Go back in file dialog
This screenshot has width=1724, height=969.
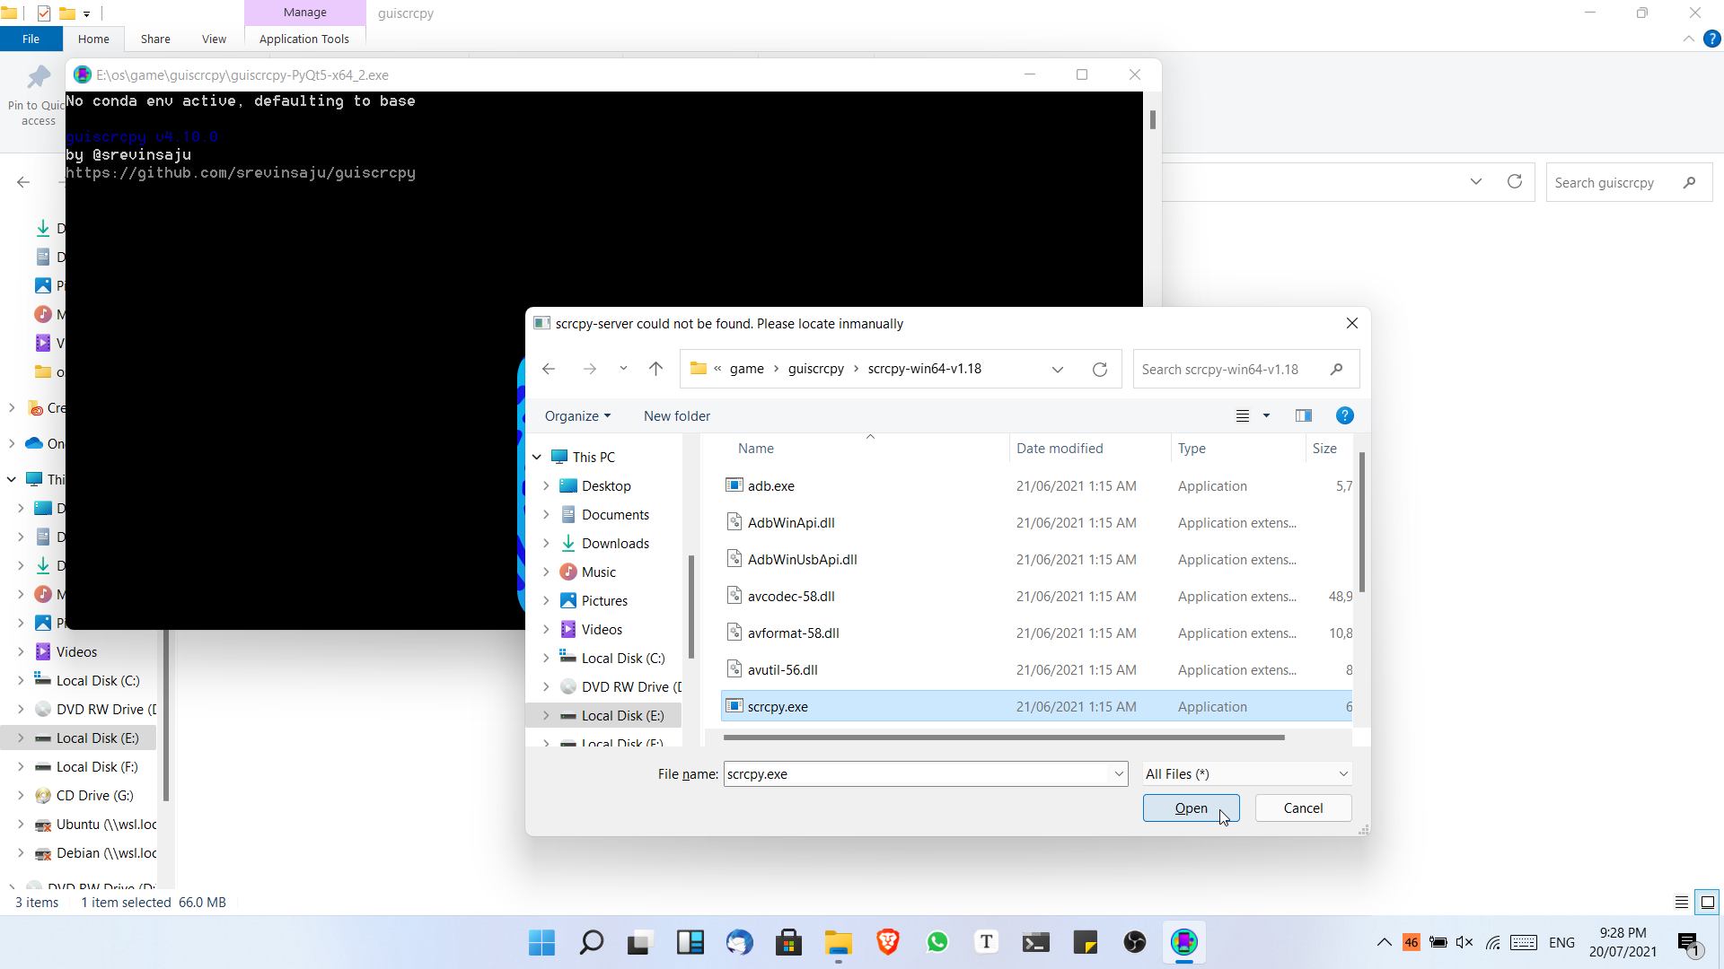549,369
